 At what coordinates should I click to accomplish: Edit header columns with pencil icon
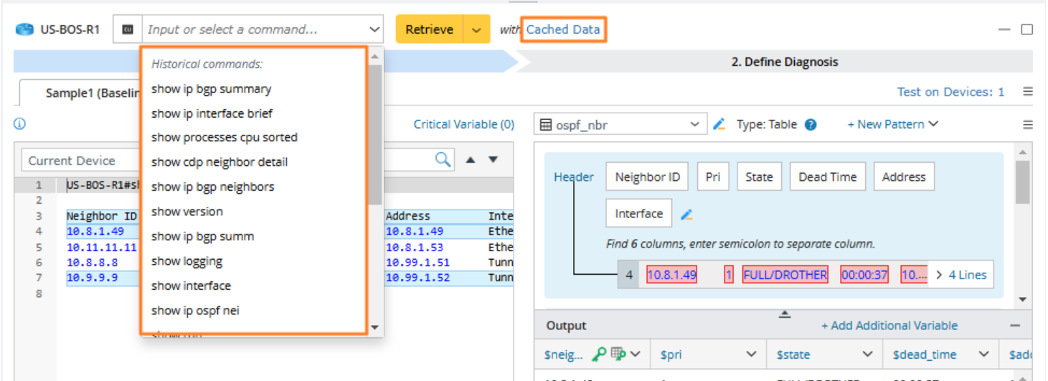tap(686, 214)
